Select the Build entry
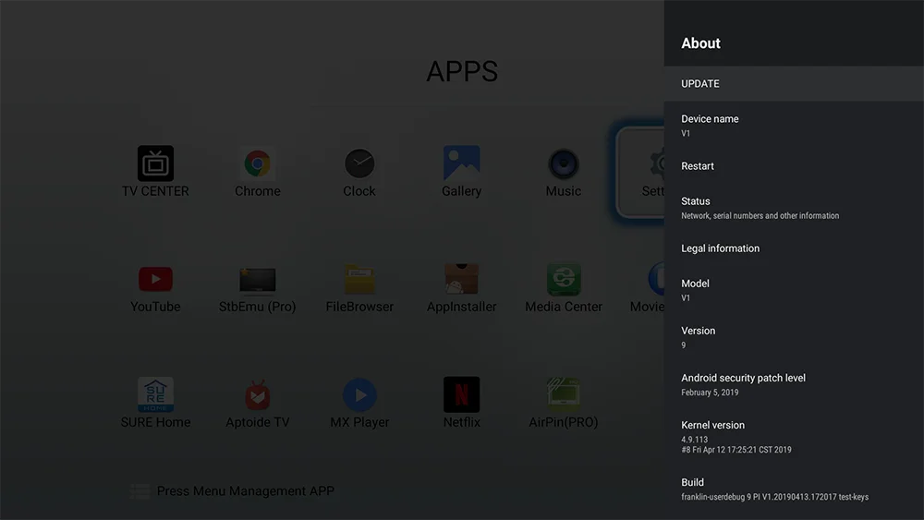 (794, 489)
